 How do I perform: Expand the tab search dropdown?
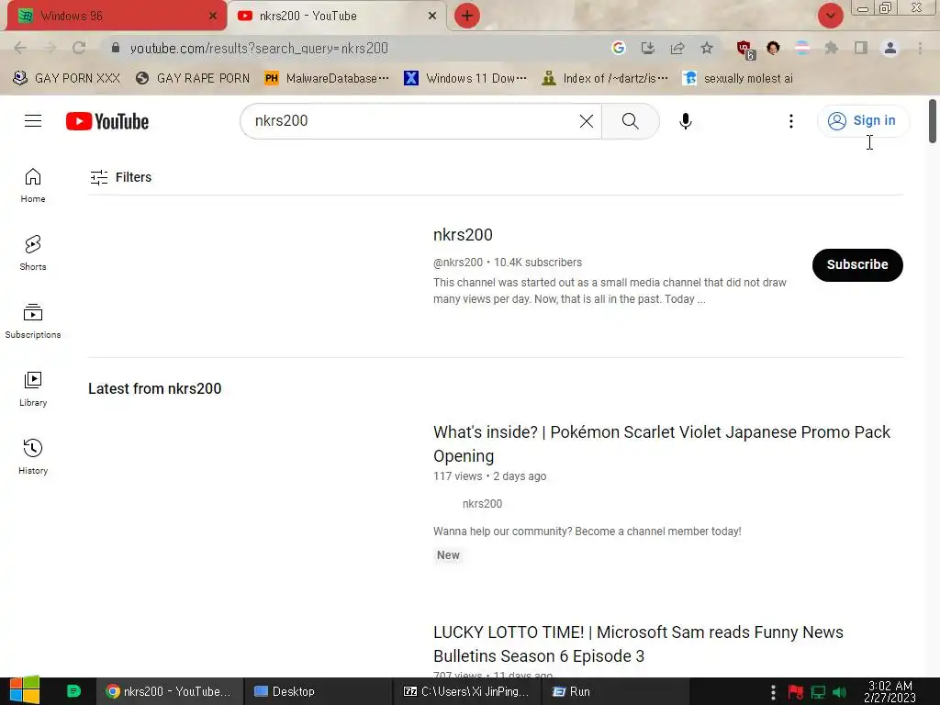[830, 16]
